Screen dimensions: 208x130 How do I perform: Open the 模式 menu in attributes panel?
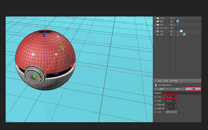(160, 81)
